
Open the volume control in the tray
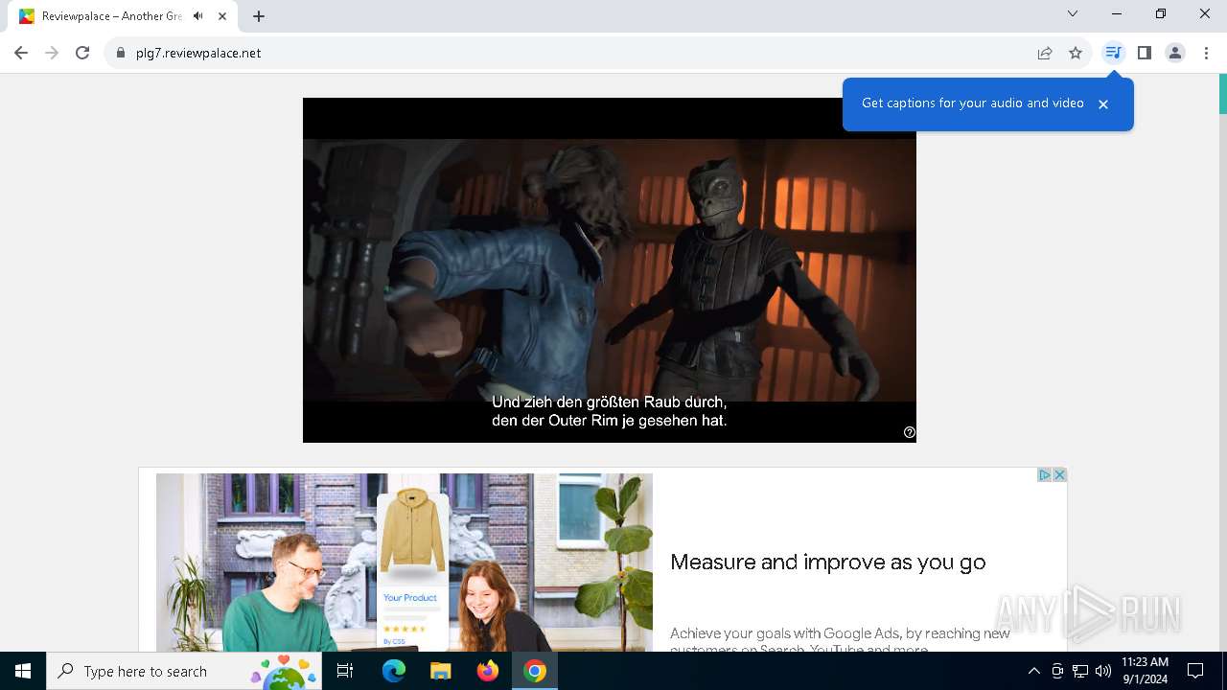pos(1103,671)
